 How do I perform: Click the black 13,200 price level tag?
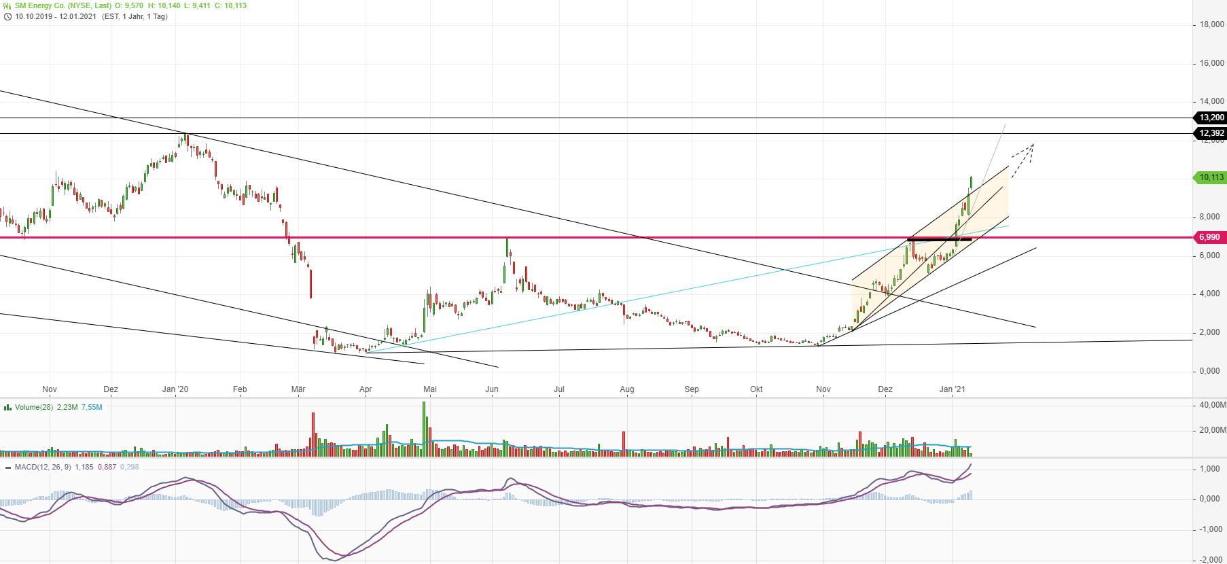[x=1211, y=118]
